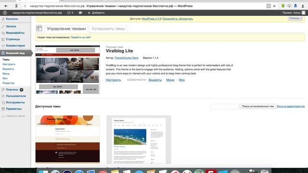Click the green shield extension icon
Screen dimensions: 308x173
pos(283,6)
